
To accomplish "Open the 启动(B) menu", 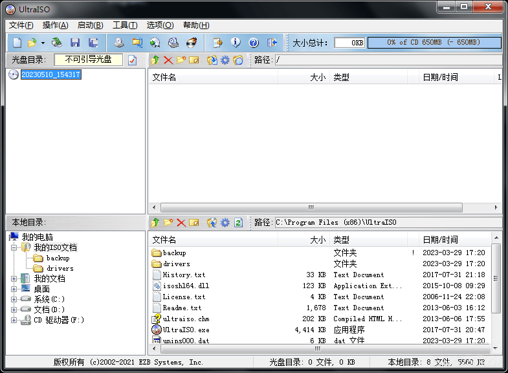I will (x=90, y=25).
